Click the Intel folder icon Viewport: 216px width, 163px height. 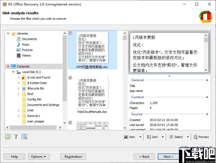[24, 110]
